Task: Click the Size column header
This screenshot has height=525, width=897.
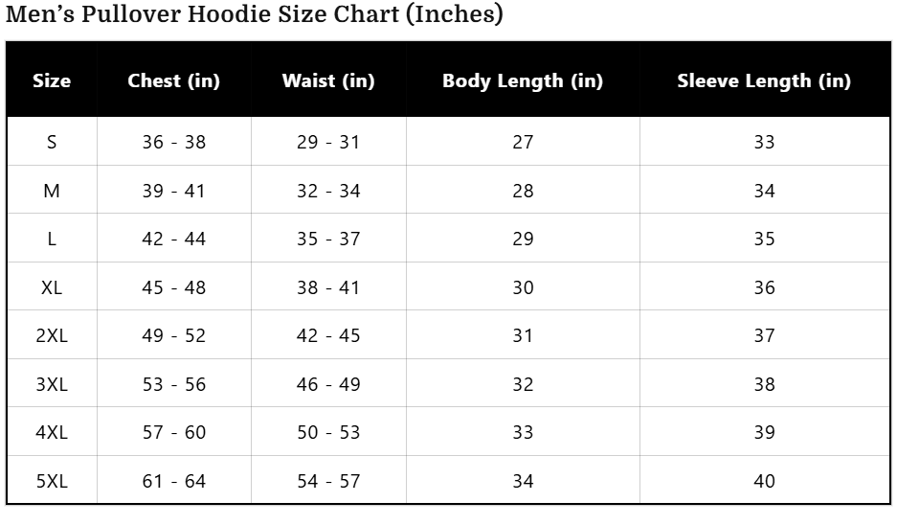Action: tap(52, 80)
